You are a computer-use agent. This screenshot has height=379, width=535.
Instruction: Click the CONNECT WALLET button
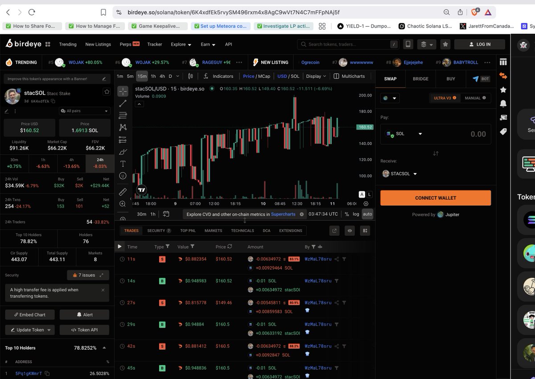(436, 198)
